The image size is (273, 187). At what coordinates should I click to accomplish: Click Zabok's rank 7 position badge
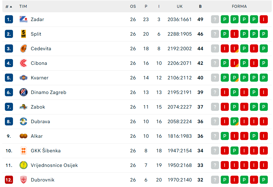9,107
